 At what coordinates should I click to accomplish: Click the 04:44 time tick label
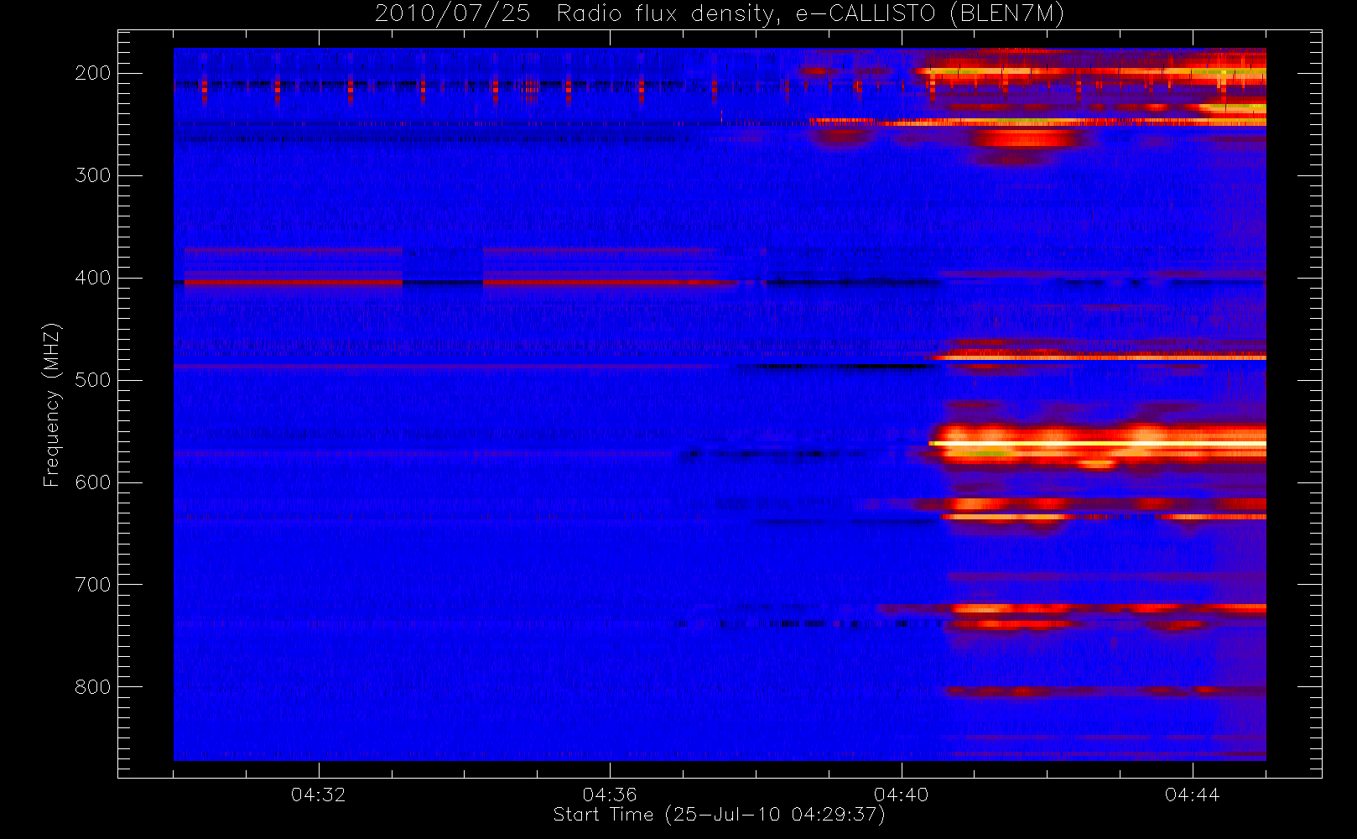[1192, 795]
